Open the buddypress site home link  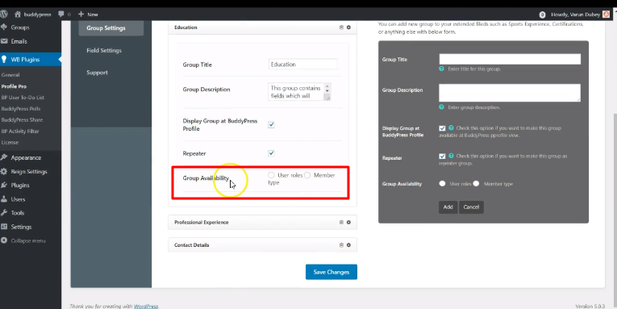point(32,15)
